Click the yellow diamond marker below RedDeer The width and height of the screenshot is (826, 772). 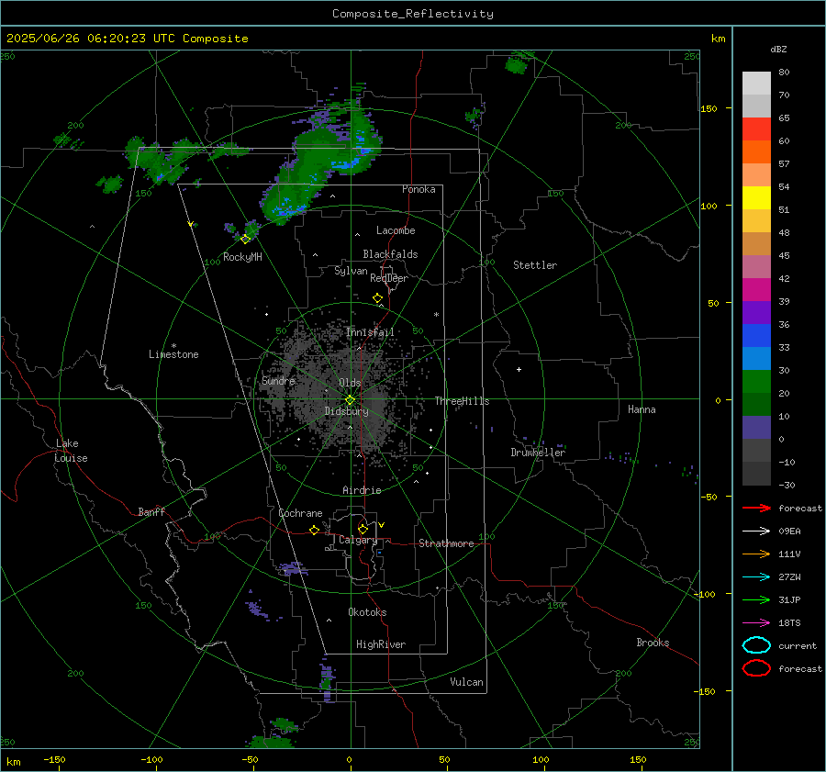pyautogui.click(x=377, y=298)
